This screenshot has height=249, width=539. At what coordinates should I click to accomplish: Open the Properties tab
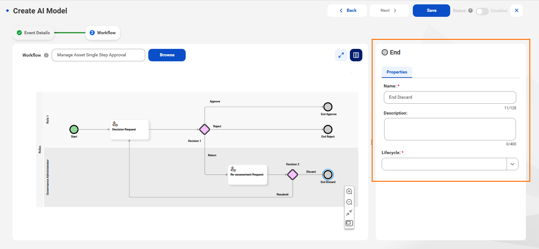397,72
